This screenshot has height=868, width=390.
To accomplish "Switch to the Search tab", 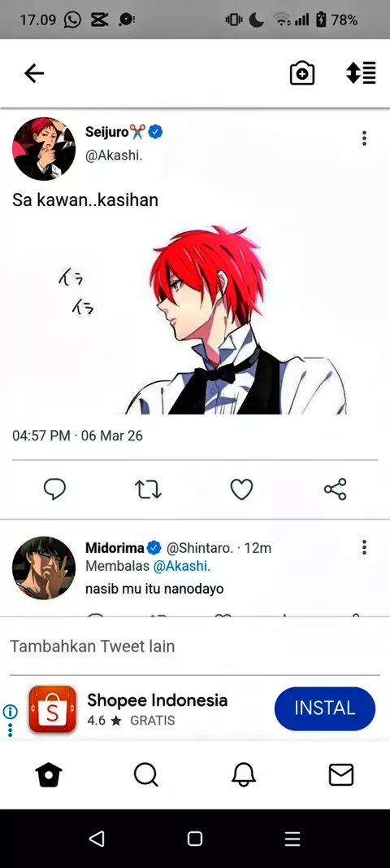I will point(146,774).
